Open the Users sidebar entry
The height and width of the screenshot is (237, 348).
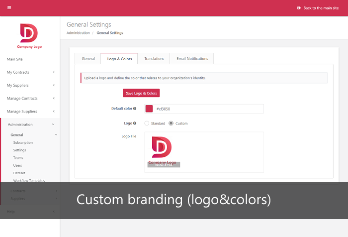click(17, 165)
